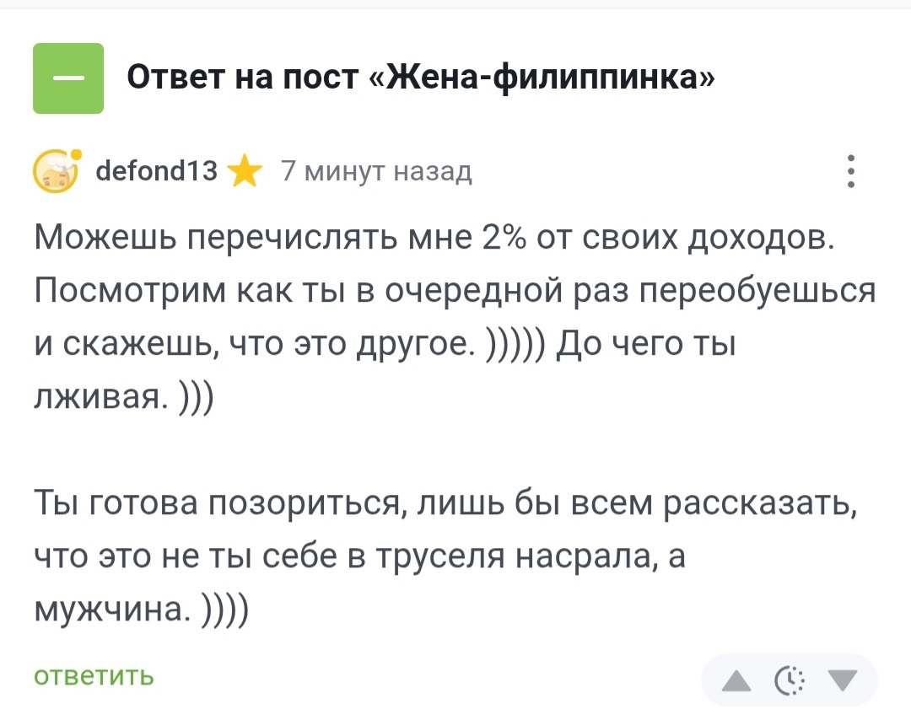Click the word «лживая» in the post
Viewport: 911px width, 720px height.
point(100,398)
